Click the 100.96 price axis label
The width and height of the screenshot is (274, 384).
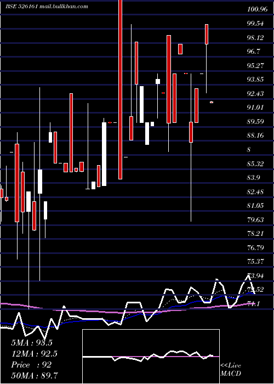[257, 9]
